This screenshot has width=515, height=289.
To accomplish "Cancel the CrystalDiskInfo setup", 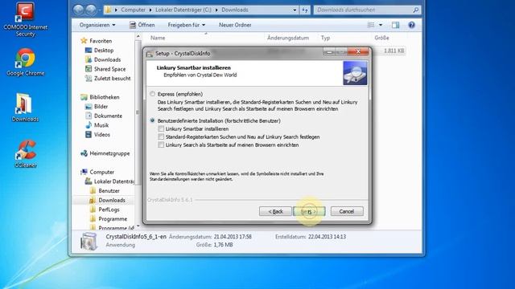I will click(347, 211).
